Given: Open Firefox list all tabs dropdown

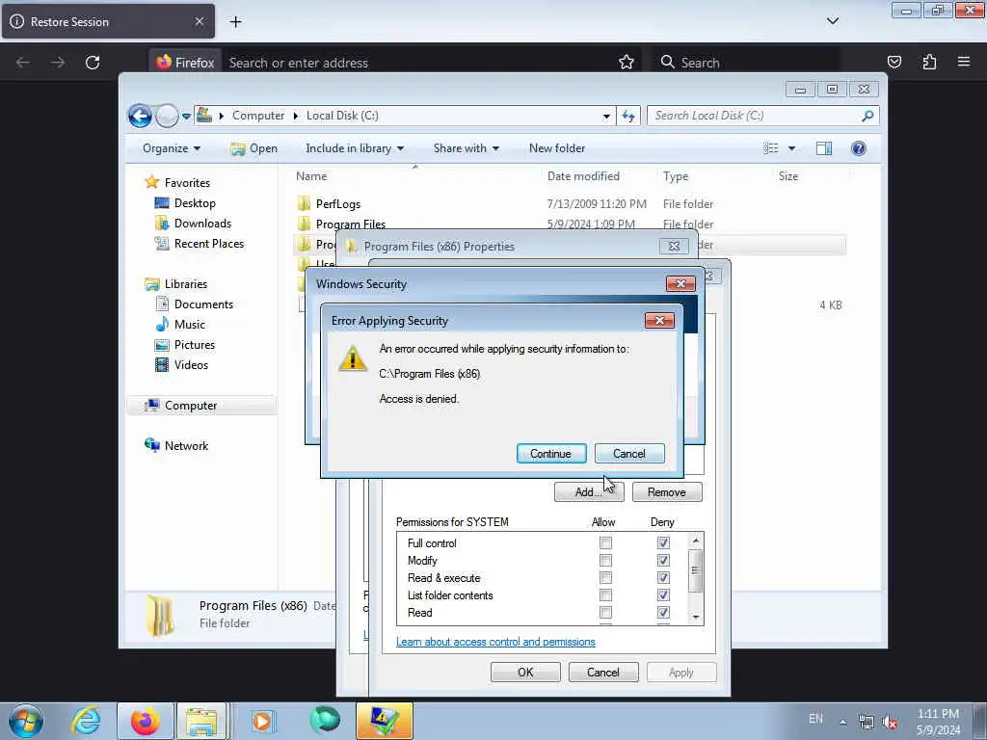Looking at the screenshot, I should click(x=832, y=21).
